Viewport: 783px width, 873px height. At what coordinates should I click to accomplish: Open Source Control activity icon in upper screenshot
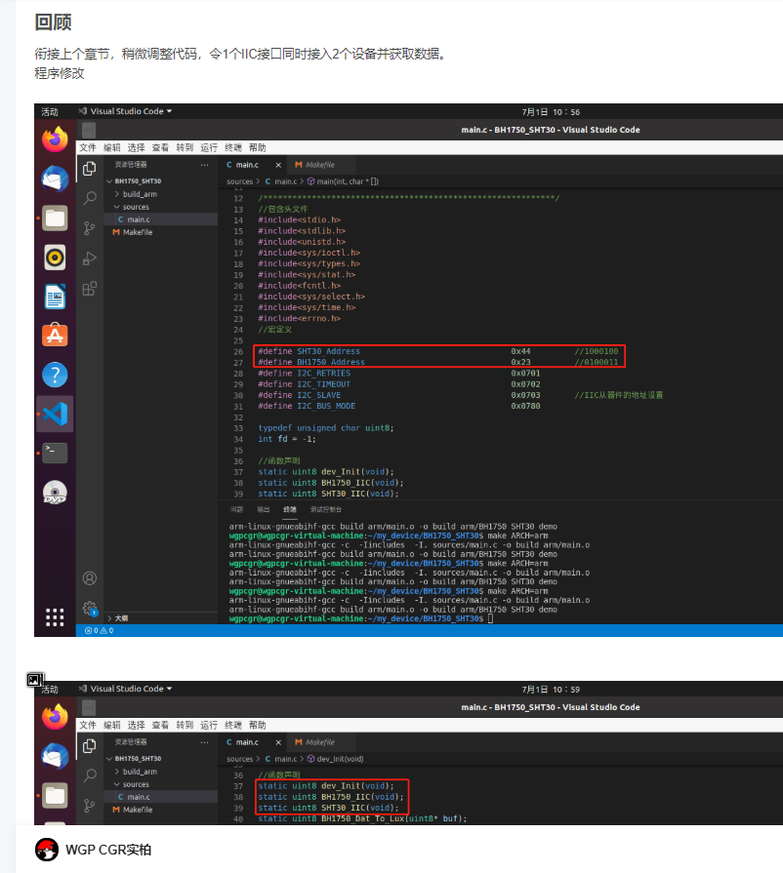[x=89, y=228]
